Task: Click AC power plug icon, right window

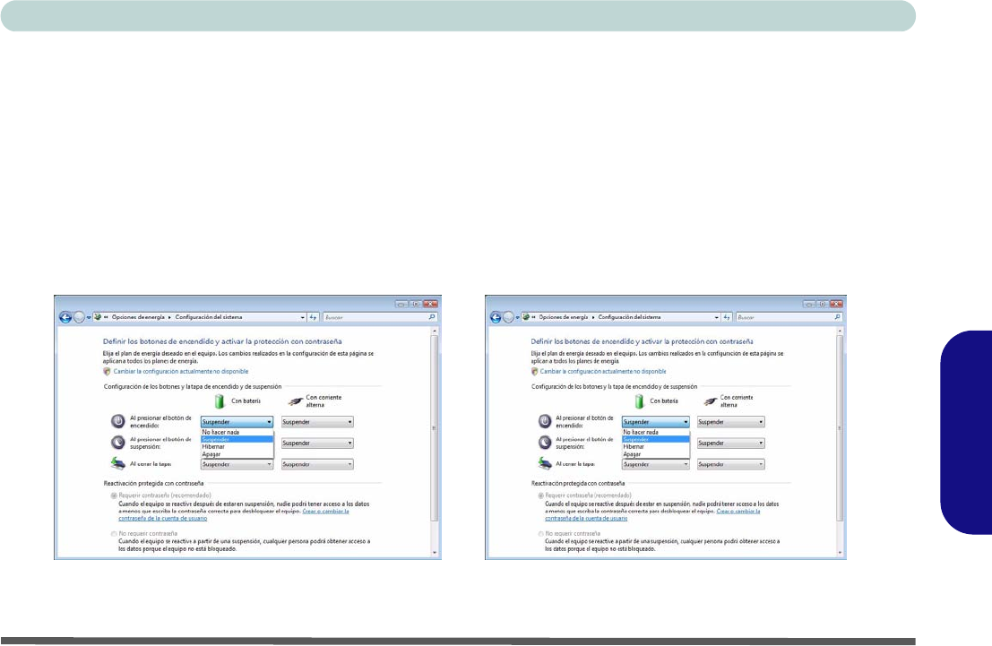Action: [x=710, y=401]
